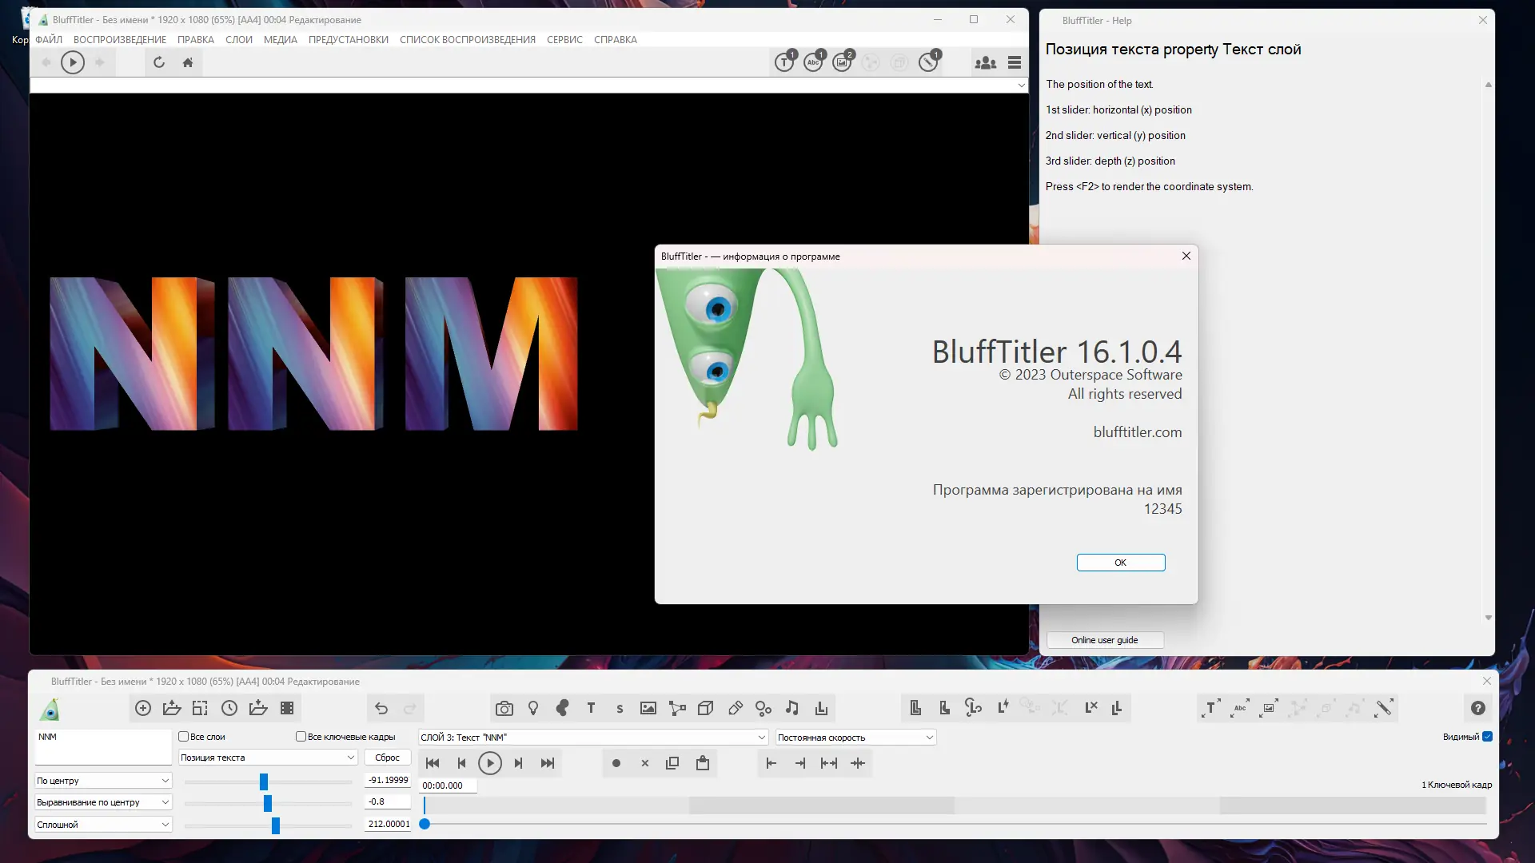Open the ПРЕДУСТАНОВКИ menu
The height and width of the screenshot is (863, 1535).
[348, 39]
